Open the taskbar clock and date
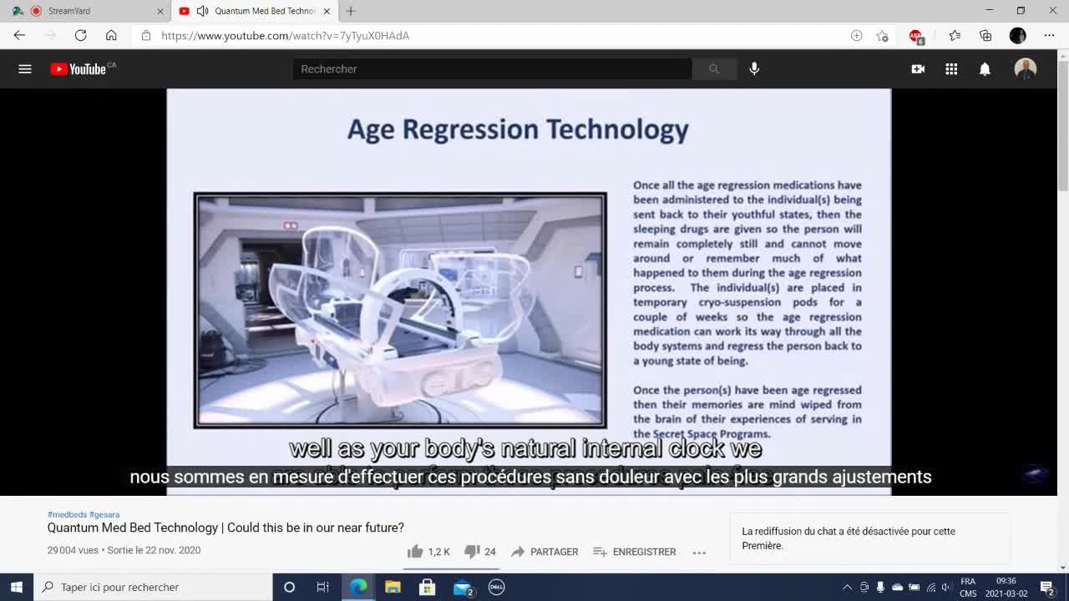The height and width of the screenshot is (601, 1069). [1006, 587]
